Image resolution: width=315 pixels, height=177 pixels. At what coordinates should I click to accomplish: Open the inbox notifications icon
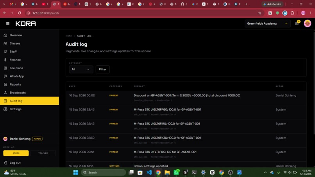pyautogui.click(x=297, y=23)
